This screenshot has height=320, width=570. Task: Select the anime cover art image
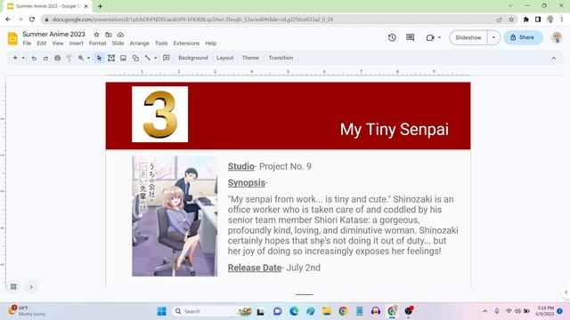coord(175,216)
